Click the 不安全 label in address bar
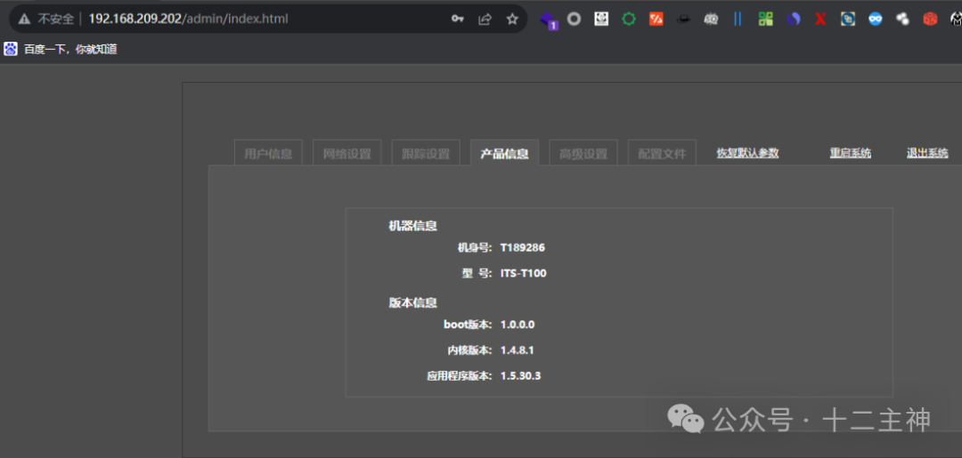The width and height of the screenshot is (962, 458). pos(56,19)
